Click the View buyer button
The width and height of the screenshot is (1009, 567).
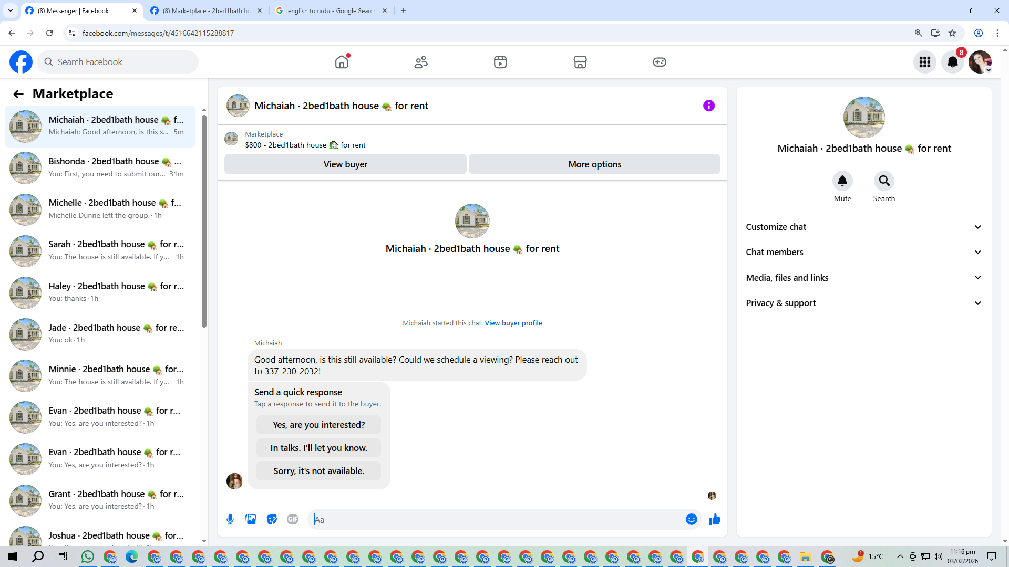(345, 164)
